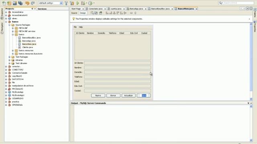The image size is (257, 144).
Task: Open the Profile Project dropdown arrow
Action: pos(94,3)
